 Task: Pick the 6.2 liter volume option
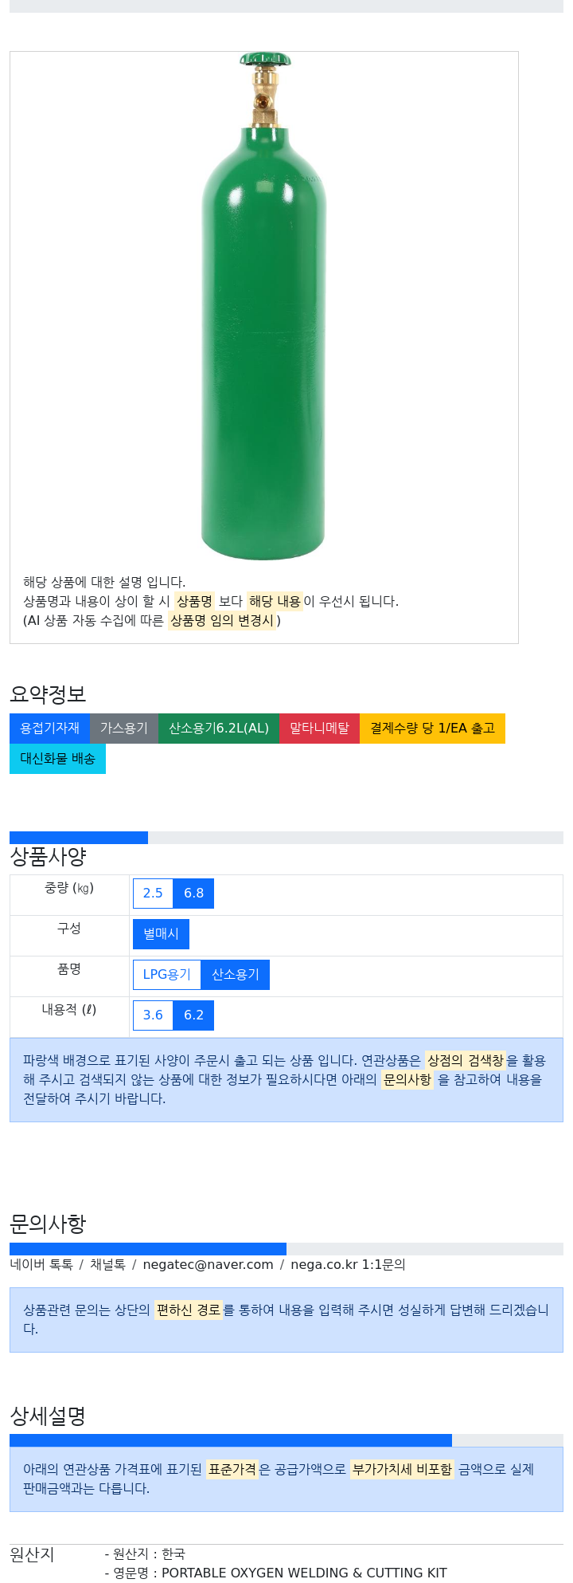[193, 1015]
